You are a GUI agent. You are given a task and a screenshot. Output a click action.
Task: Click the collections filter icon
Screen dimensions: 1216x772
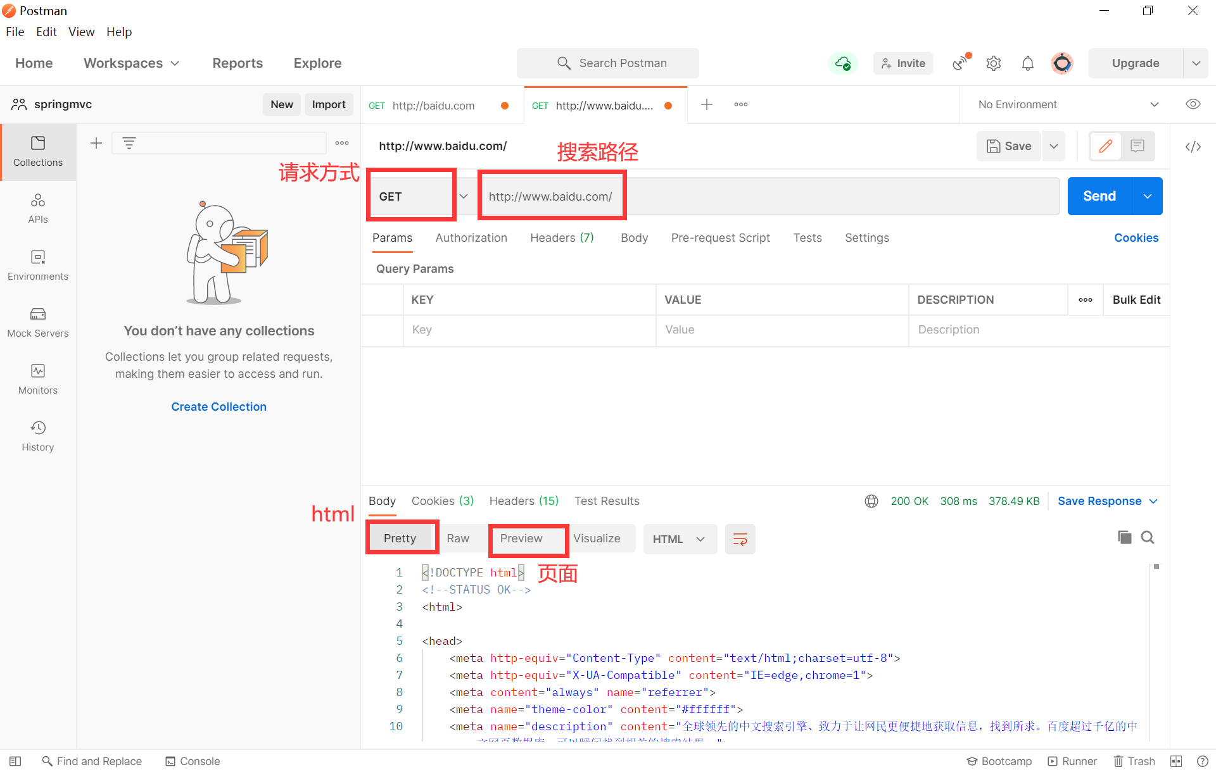129,143
